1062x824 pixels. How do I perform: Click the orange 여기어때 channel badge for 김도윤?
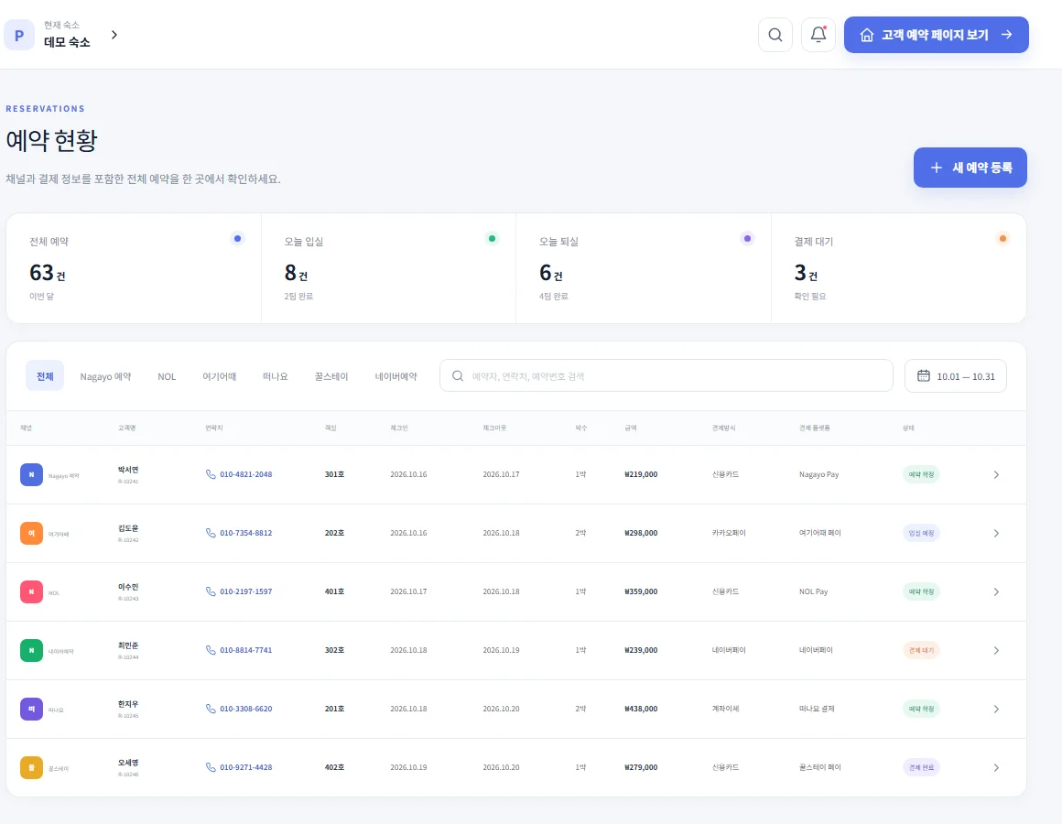click(31, 534)
